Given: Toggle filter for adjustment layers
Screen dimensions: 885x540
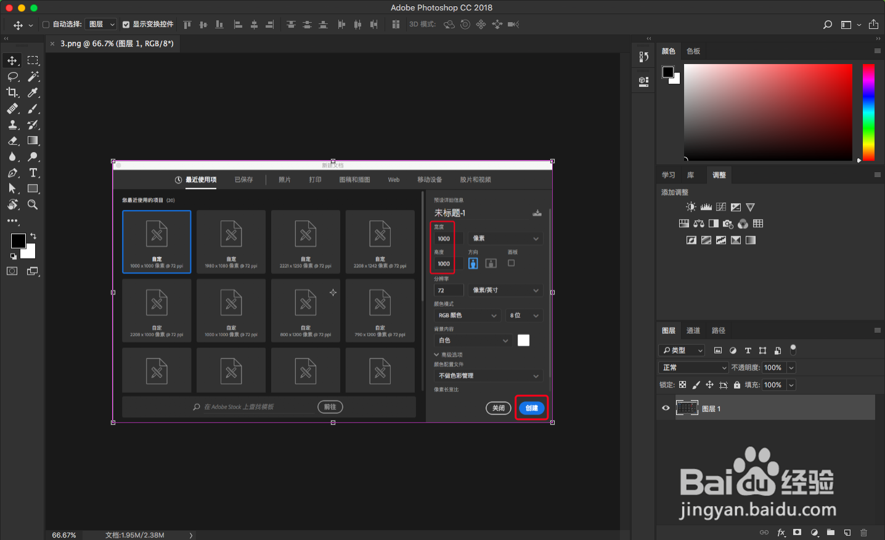Looking at the screenshot, I should (x=733, y=350).
